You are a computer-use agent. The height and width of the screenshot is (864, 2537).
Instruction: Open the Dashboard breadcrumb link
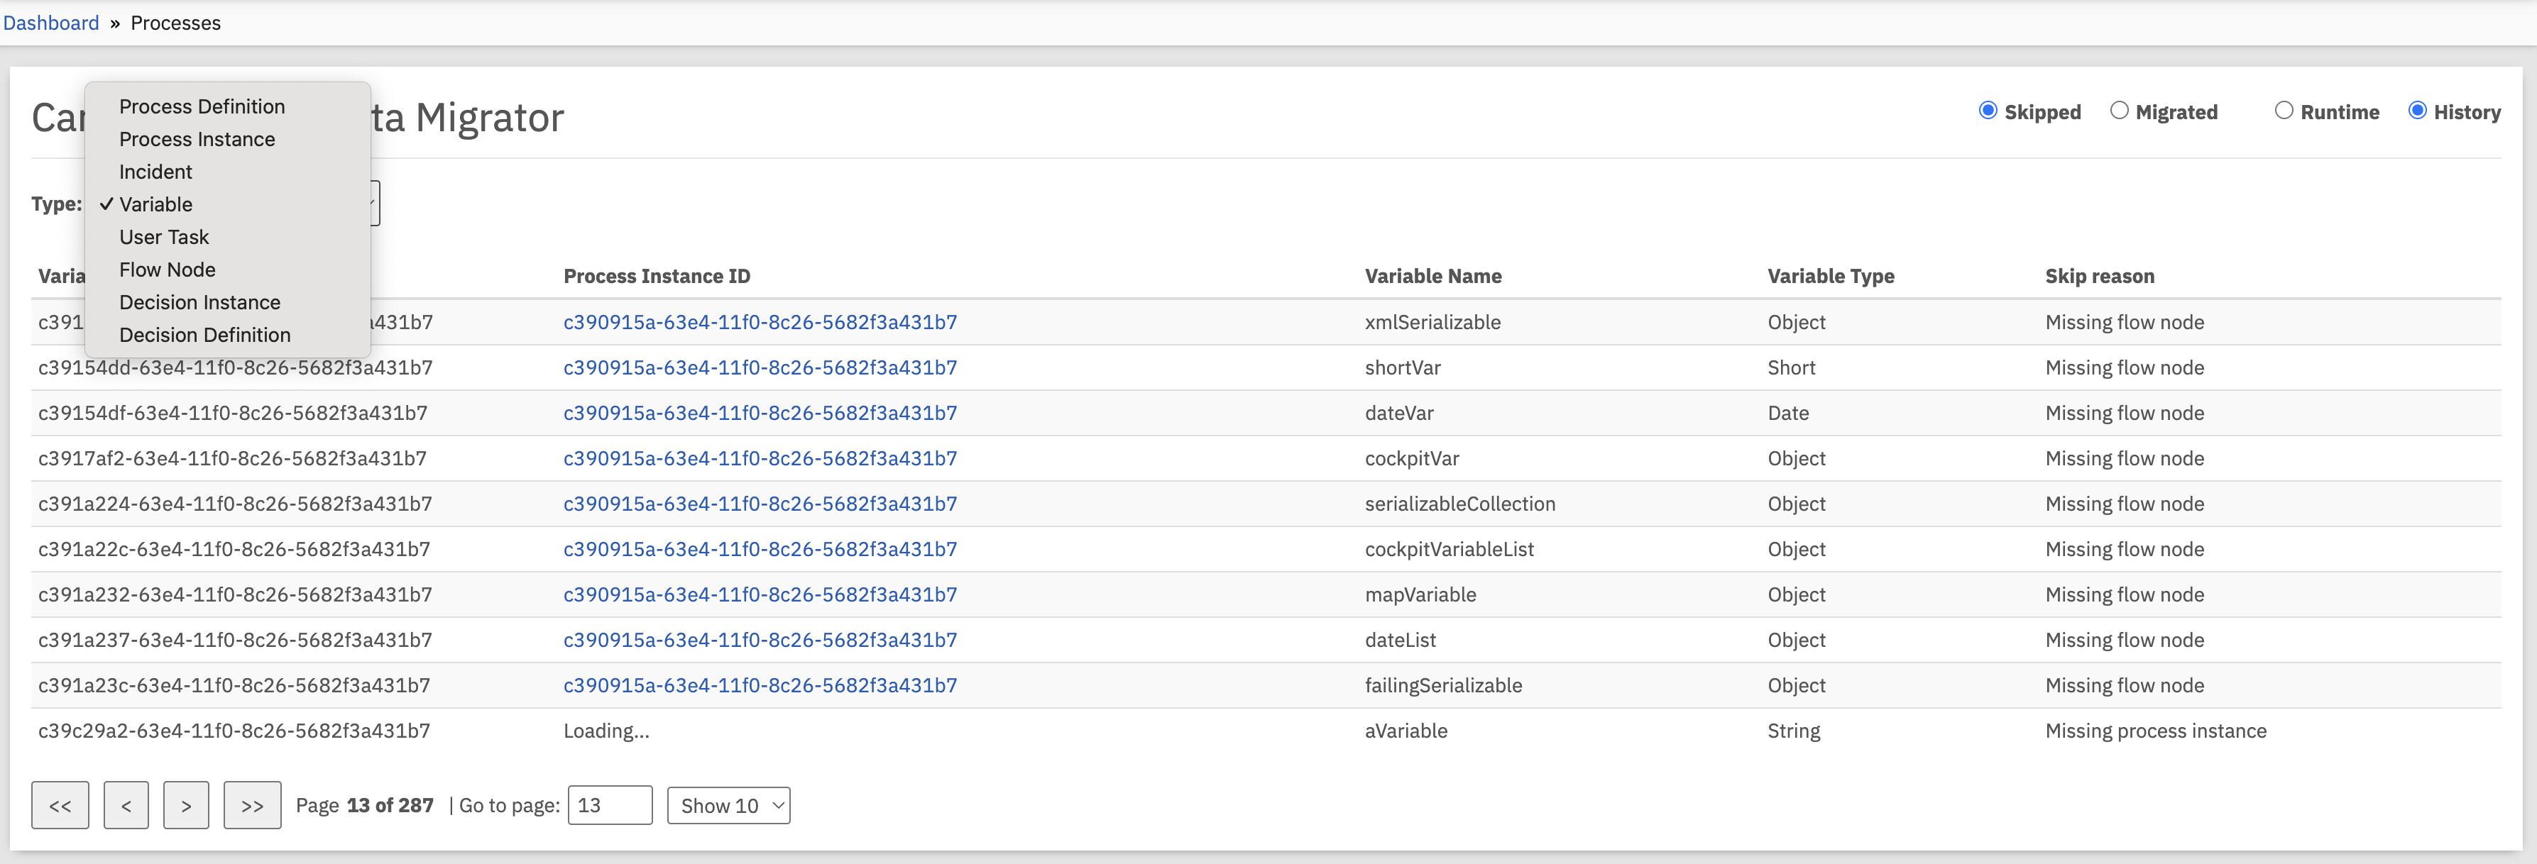(51, 23)
